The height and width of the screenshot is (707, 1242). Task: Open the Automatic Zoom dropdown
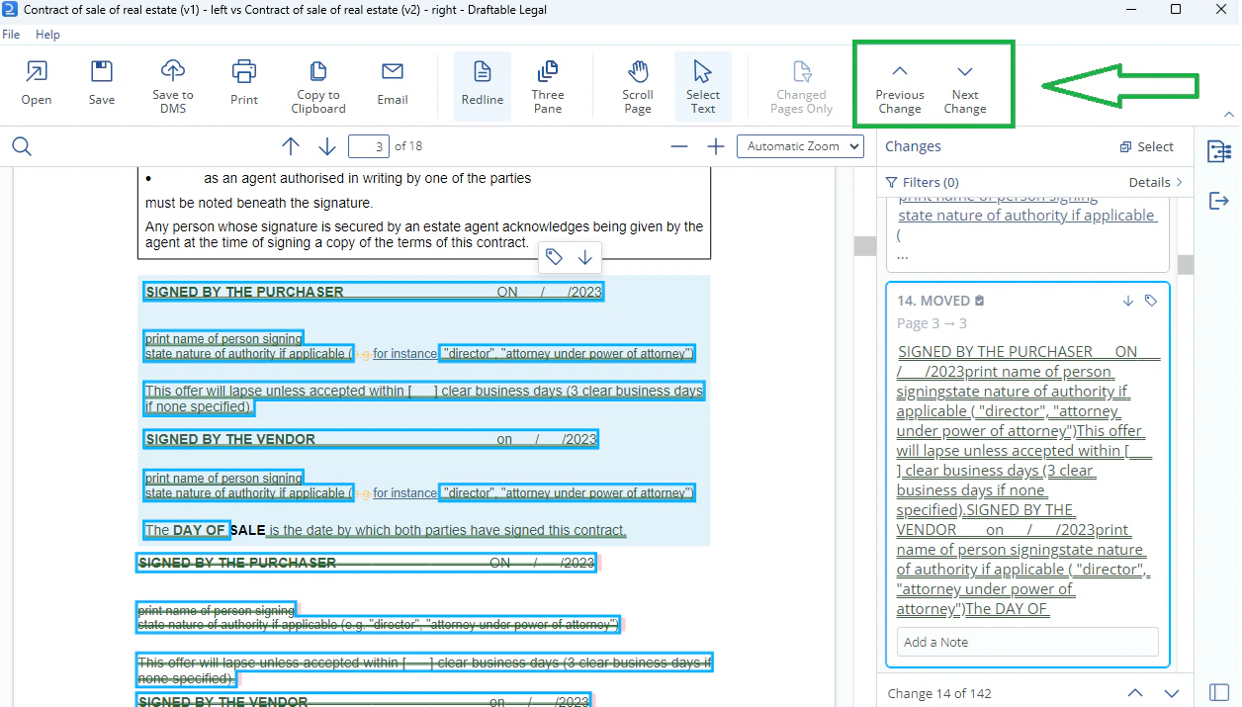[800, 146]
